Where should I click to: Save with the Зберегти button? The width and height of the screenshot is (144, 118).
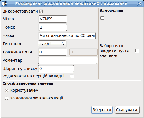click(x=102, y=110)
